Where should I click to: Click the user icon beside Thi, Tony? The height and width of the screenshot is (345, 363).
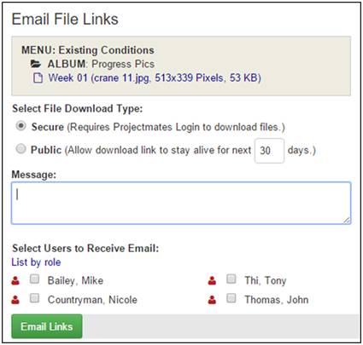[212, 280]
